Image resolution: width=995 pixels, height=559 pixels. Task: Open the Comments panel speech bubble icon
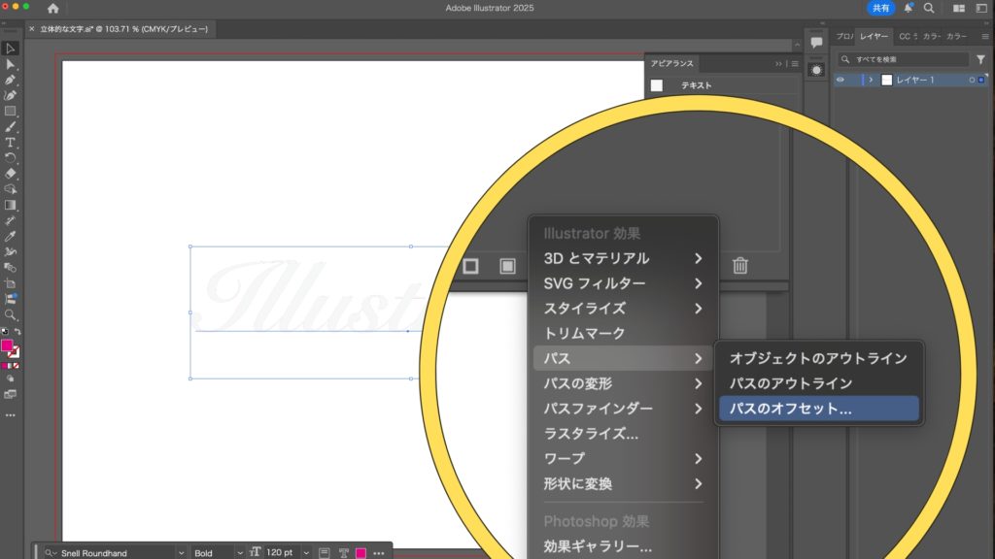tap(816, 44)
